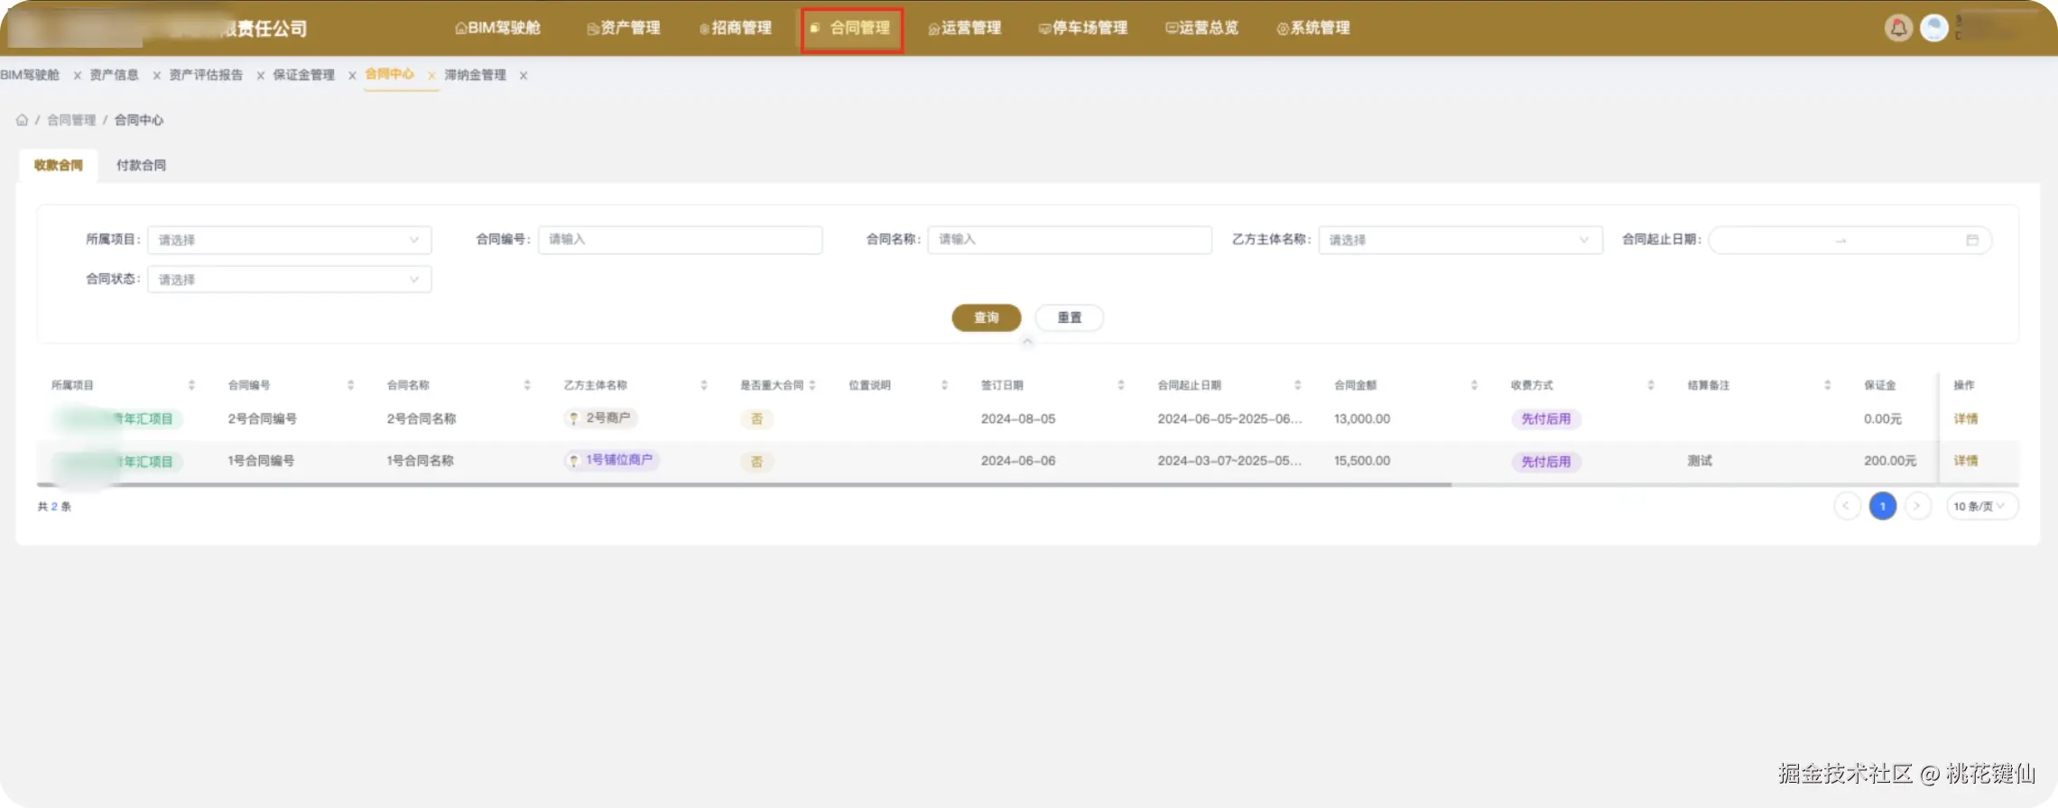Click the 200.00元 deposit cell
The height and width of the screenshot is (808, 2058).
(x=1890, y=461)
